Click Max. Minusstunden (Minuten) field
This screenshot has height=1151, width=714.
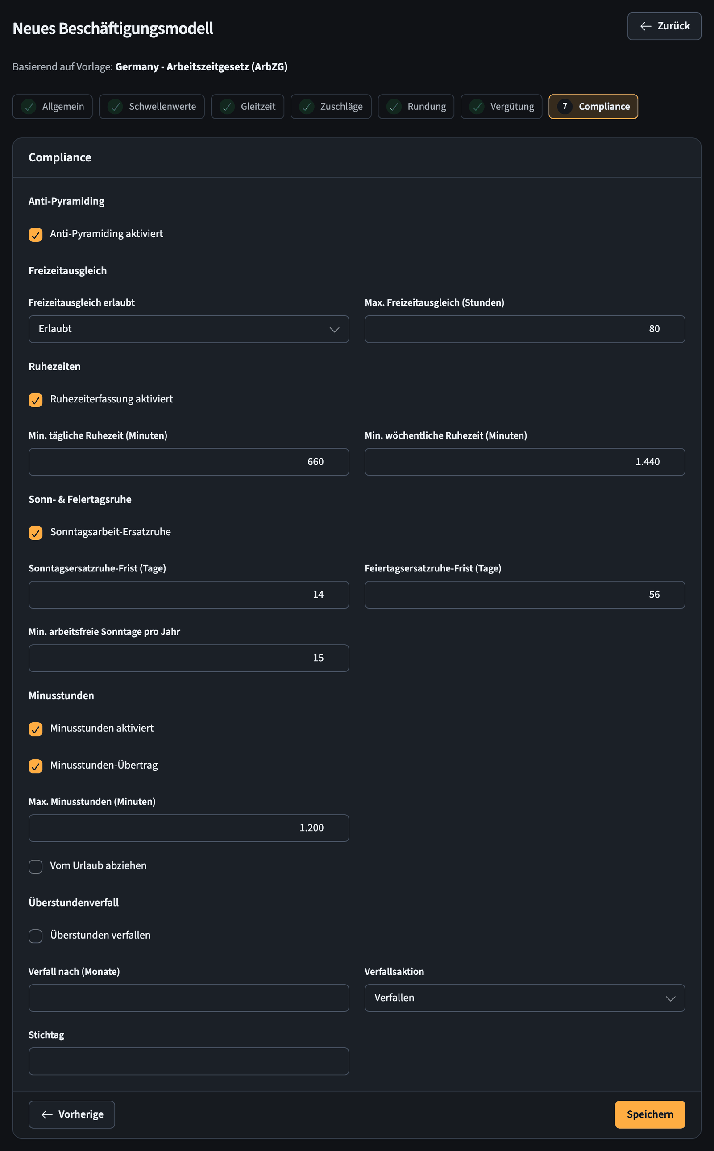point(189,828)
